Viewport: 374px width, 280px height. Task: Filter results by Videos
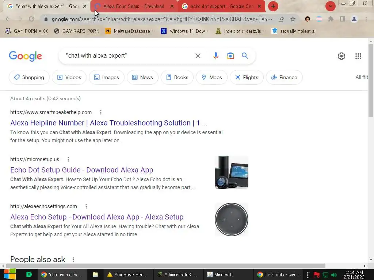pyautogui.click(x=69, y=77)
